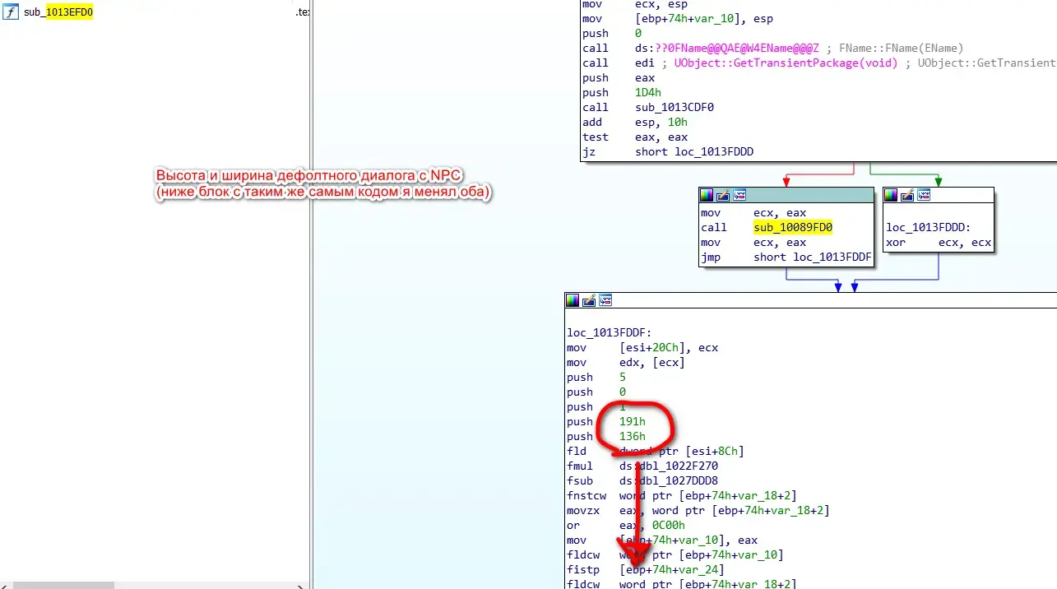This screenshot has width=1057, height=589.
Task: Open color picker icon on sub_10089FD0 call node
Action: 706,195
